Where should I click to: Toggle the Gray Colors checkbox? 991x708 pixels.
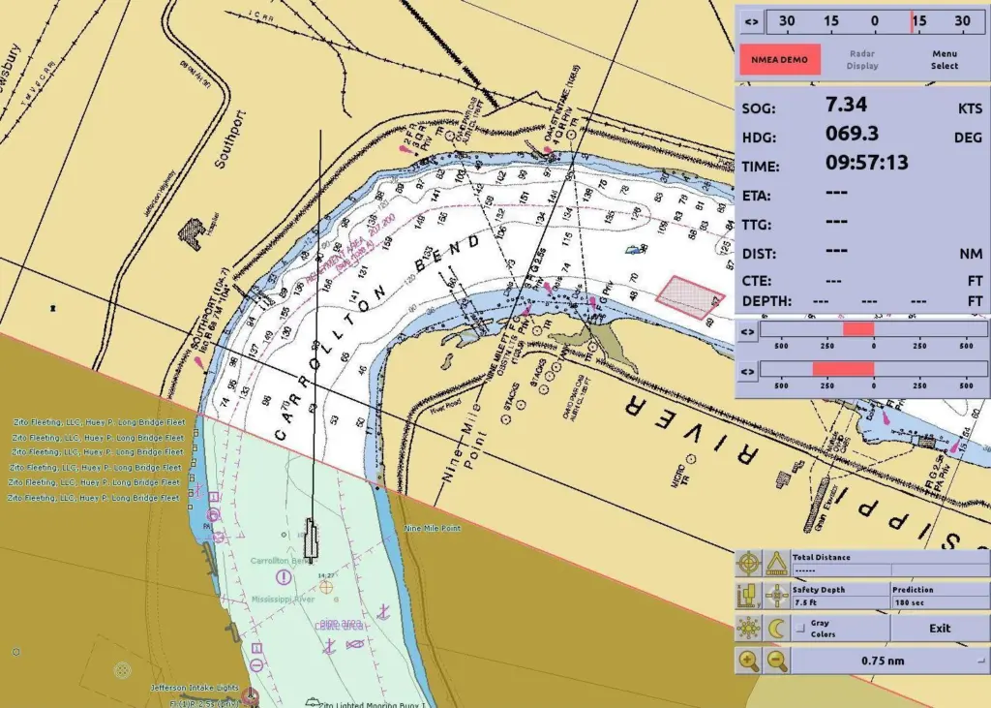800,629
